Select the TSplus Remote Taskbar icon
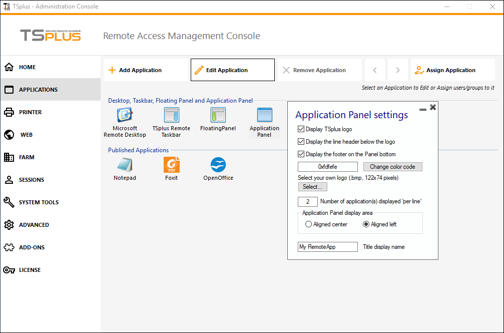 coord(171,115)
